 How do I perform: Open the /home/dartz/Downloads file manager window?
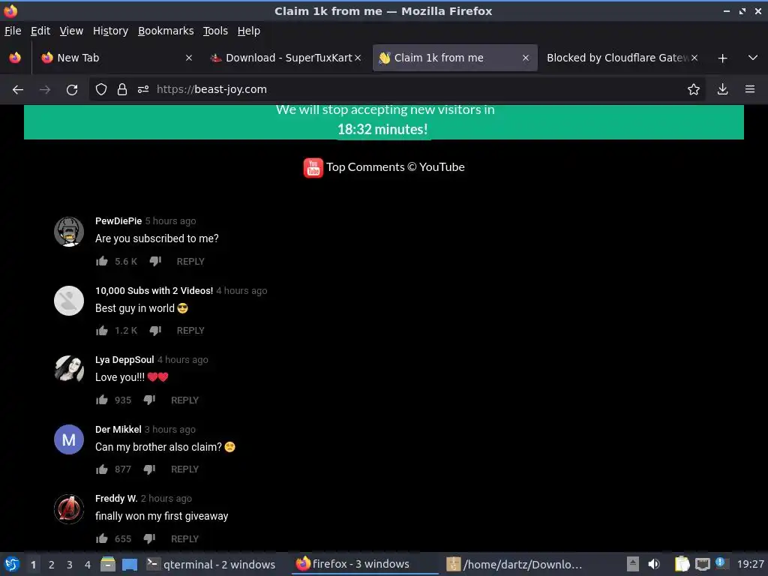point(514,564)
